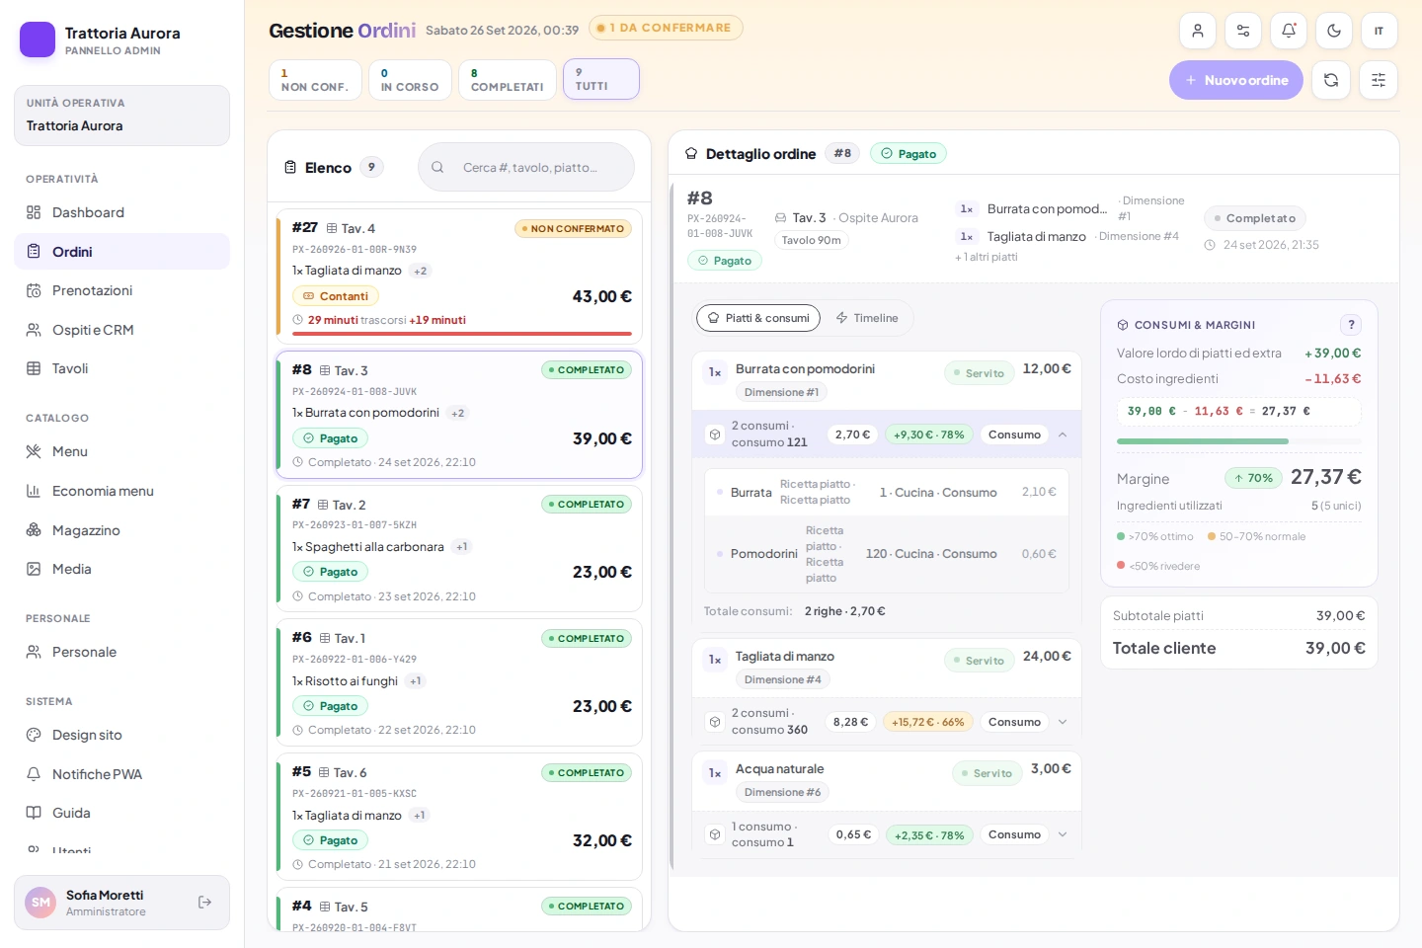1422x948 pixels.
Task: Open order #6 Risotto ai funghi
Action: coord(459,682)
